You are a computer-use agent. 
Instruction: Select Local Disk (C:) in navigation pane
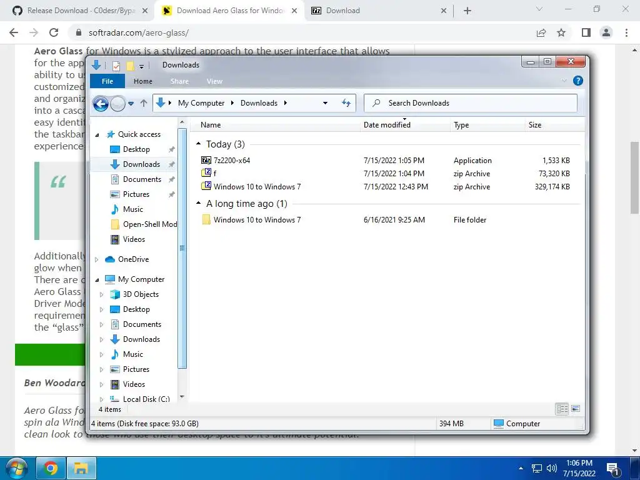pyautogui.click(x=146, y=399)
